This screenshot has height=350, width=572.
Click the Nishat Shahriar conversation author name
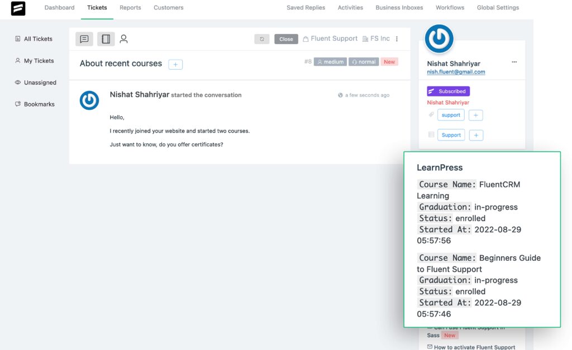coord(140,95)
